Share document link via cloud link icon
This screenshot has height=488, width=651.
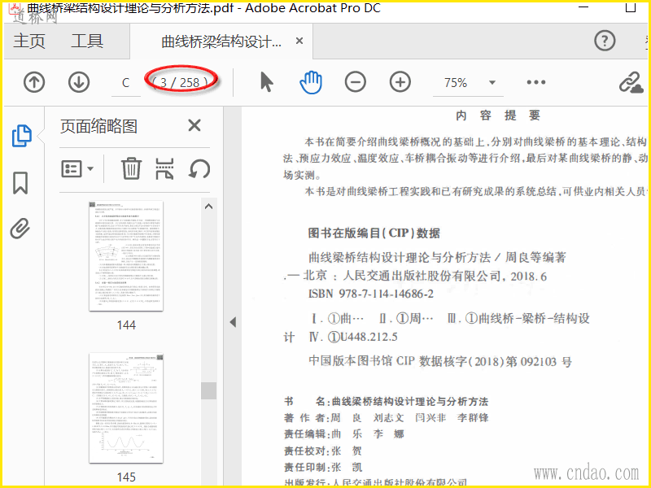pyautogui.click(x=631, y=82)
